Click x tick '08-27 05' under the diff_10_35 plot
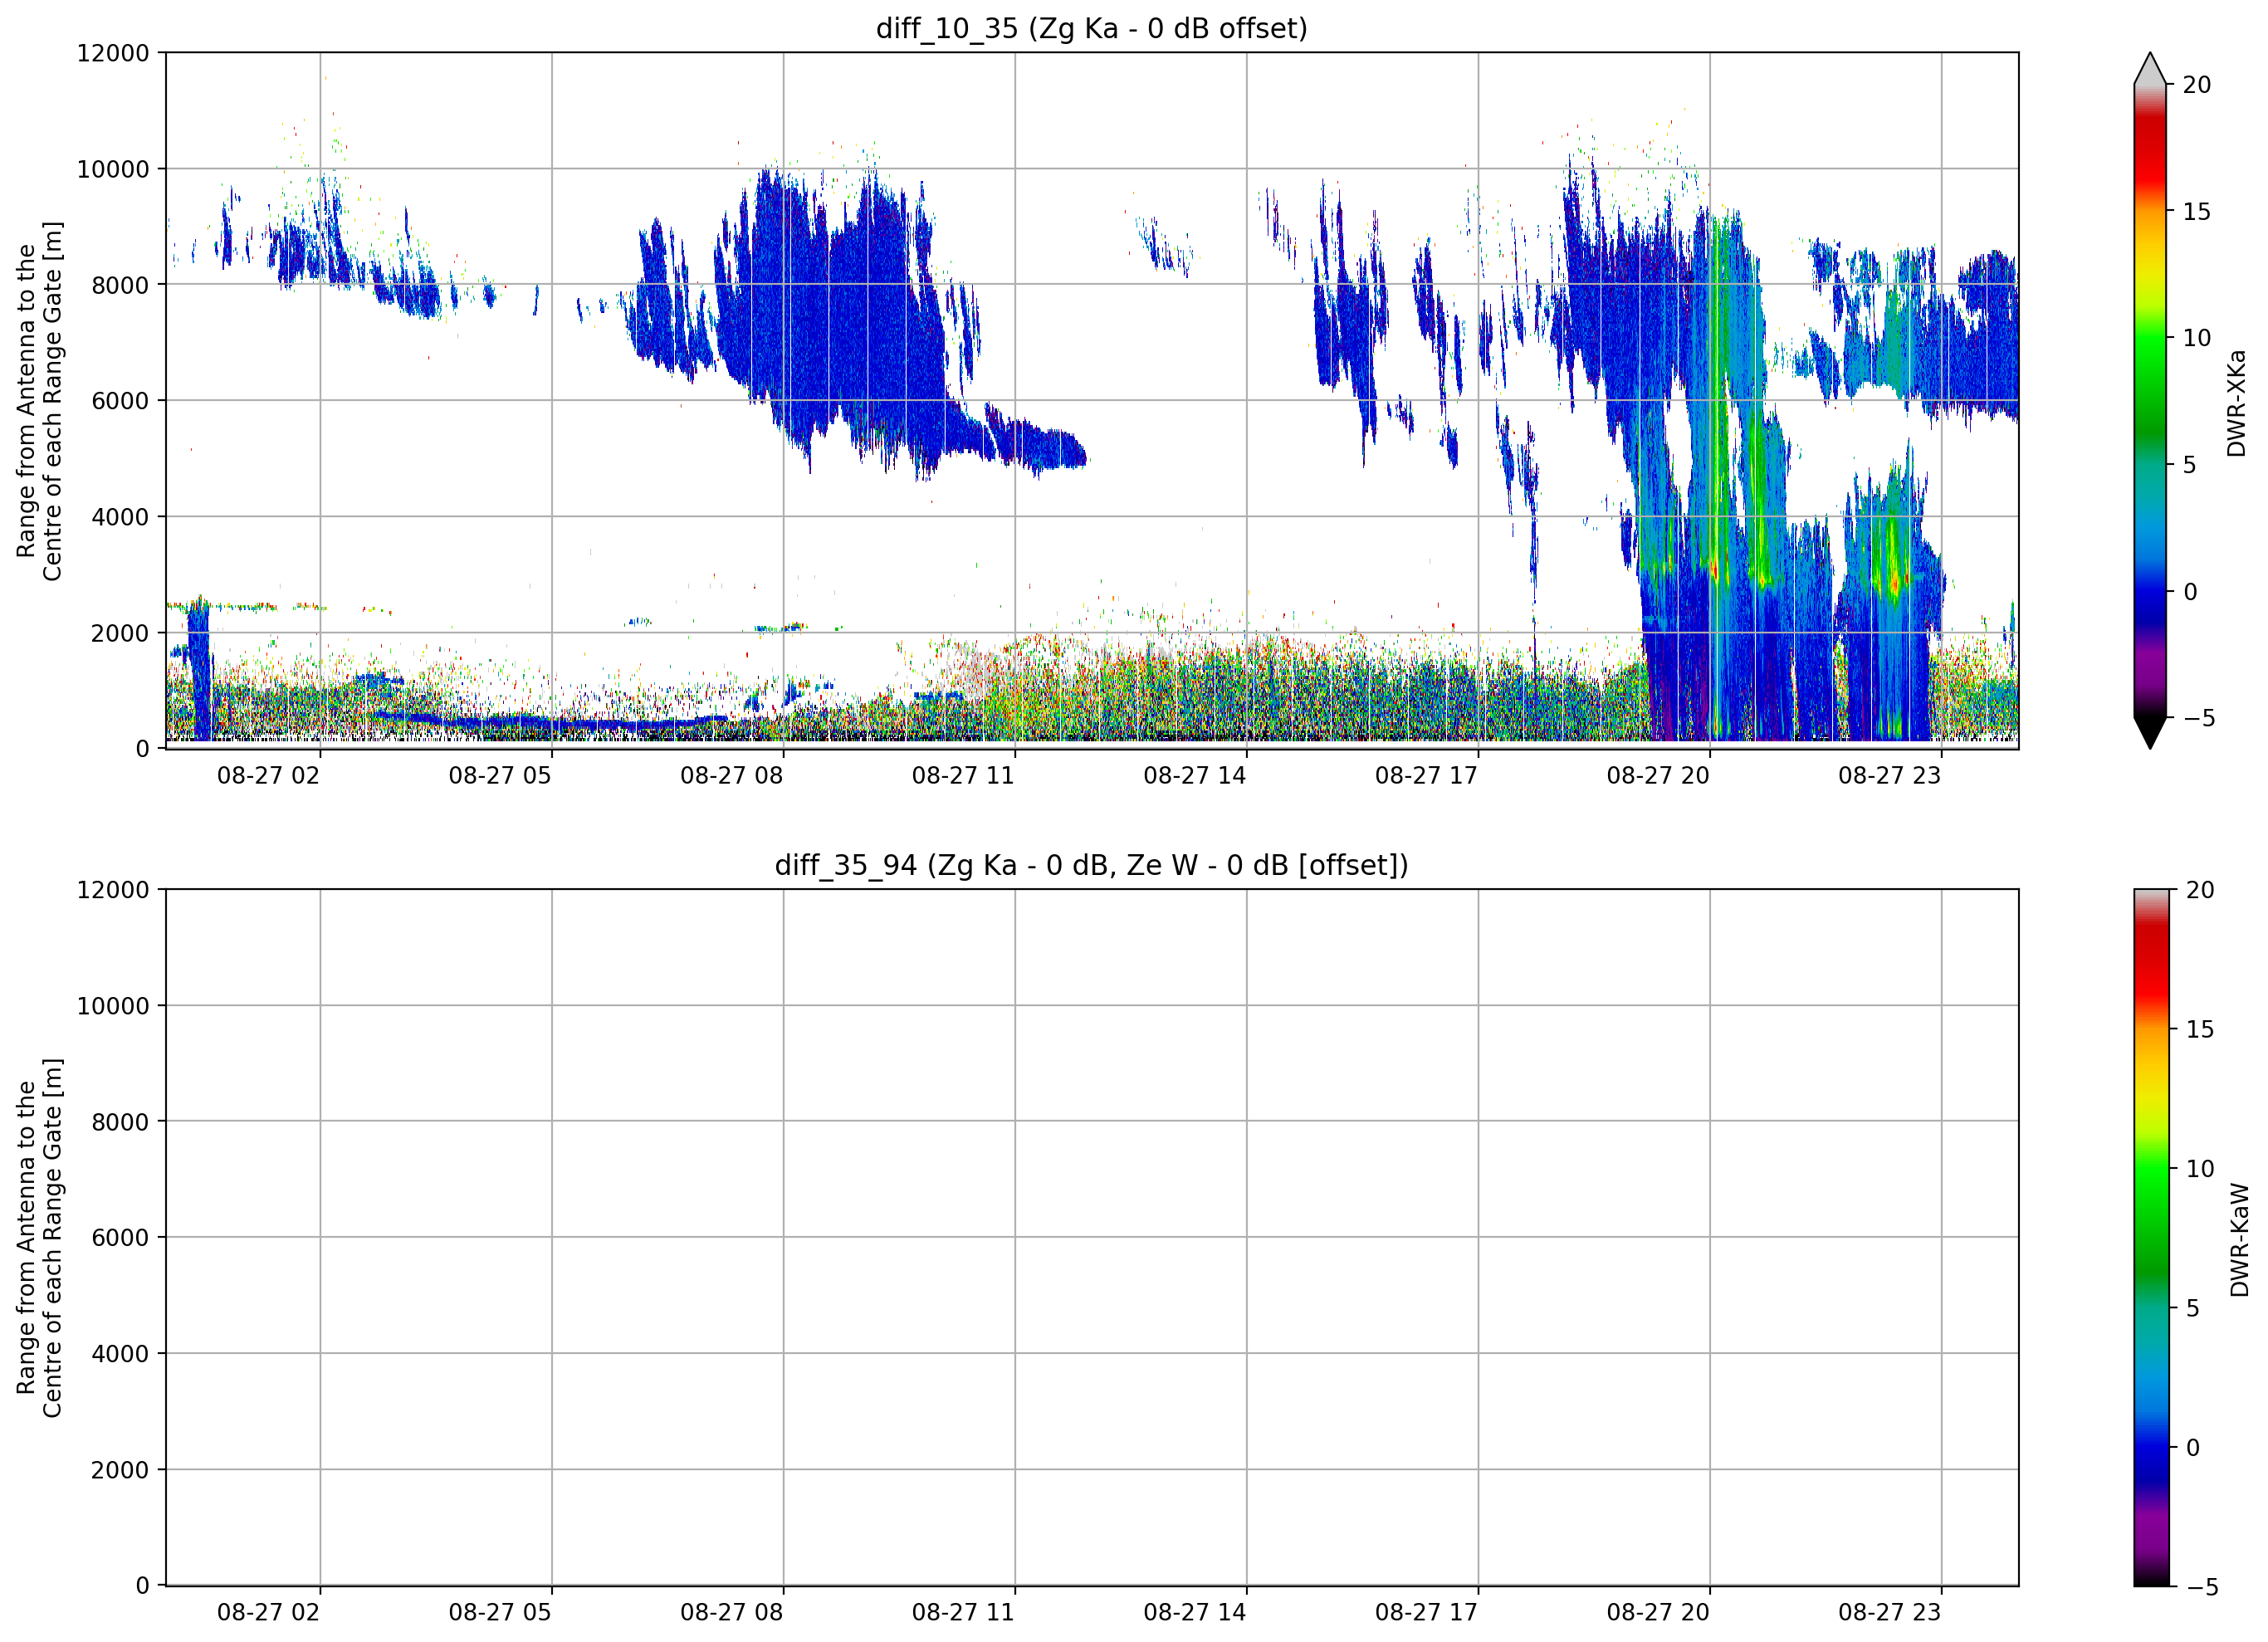 tap(500, 776)
